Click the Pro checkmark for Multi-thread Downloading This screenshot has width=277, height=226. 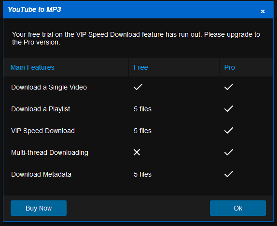229,152
